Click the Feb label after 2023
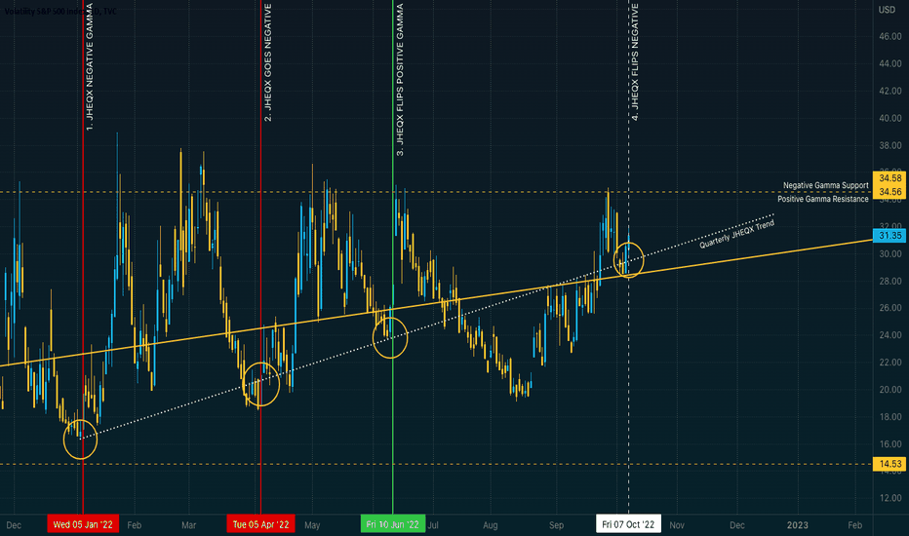The image size is (909, 536). point(854,525)
